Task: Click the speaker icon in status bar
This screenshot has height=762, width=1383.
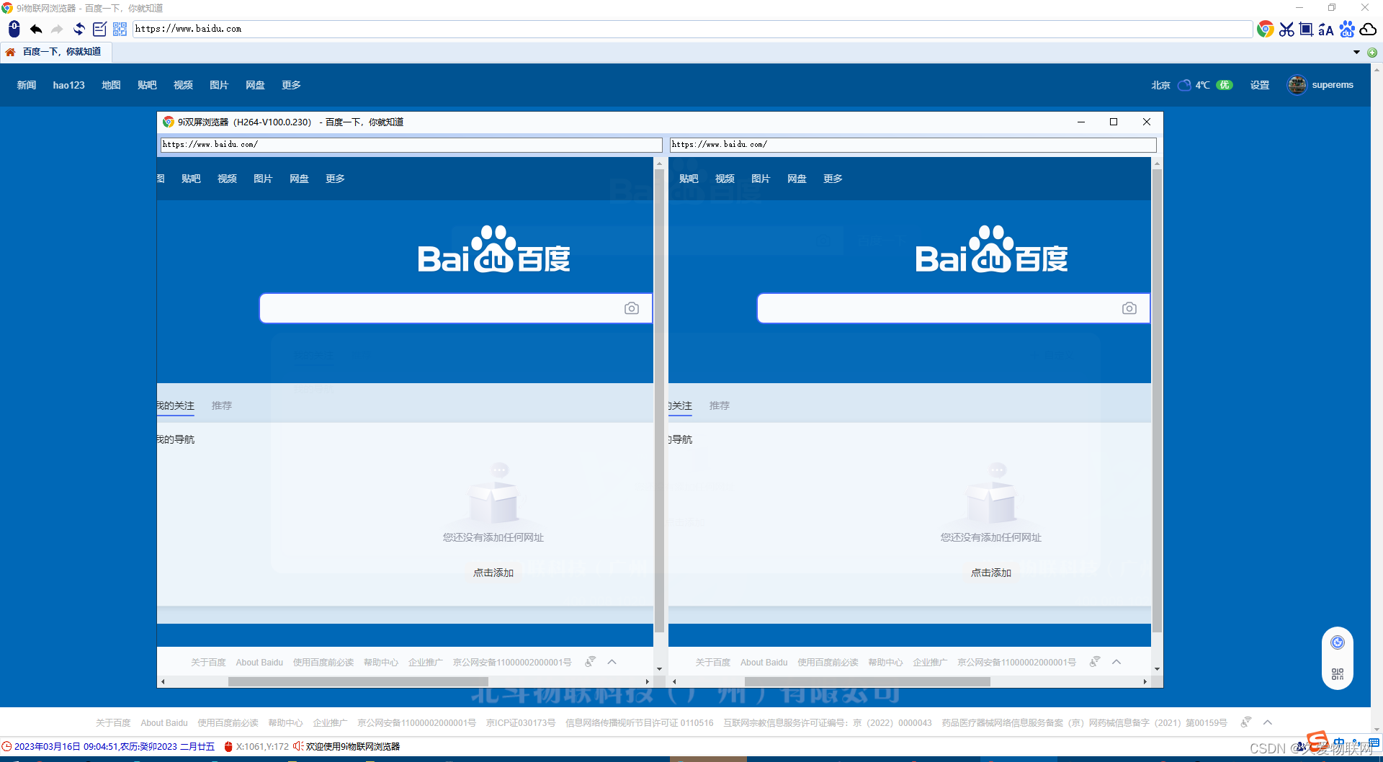Action: (297, 746)
